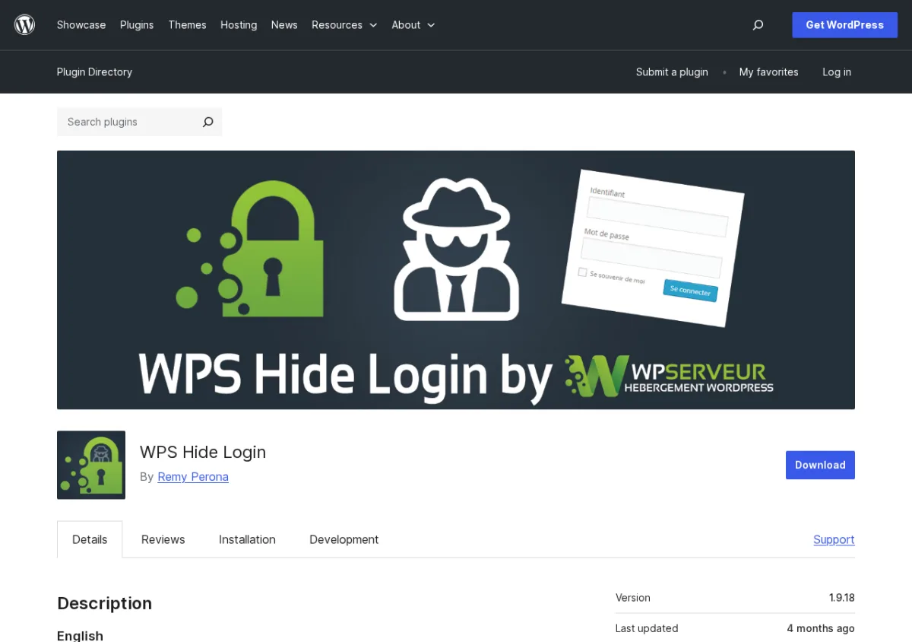Screen dimensions: 912x642
Task: Switch to the Installation tab
Action: point(247,539)
